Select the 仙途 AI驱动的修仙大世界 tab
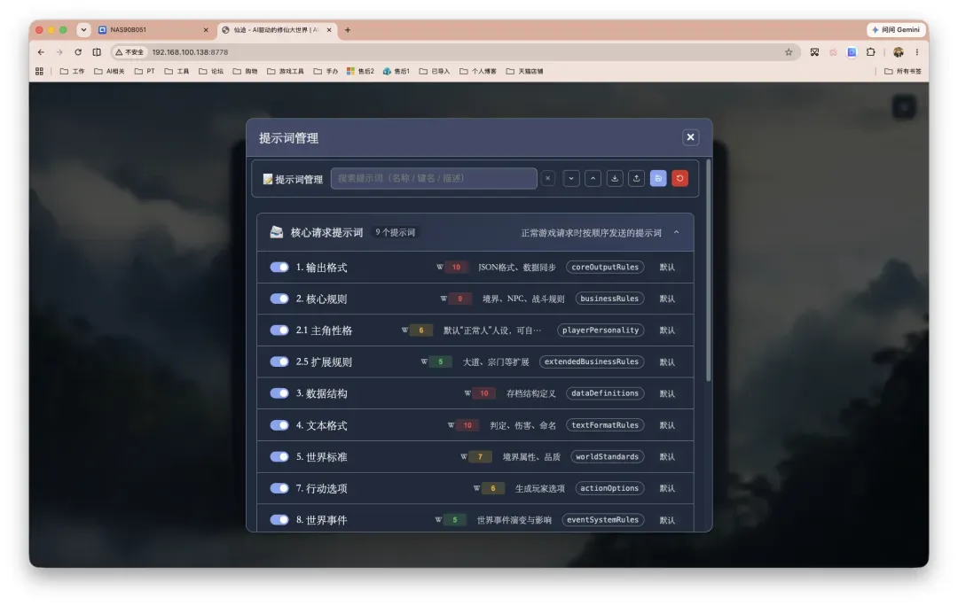 click(276, 30)
